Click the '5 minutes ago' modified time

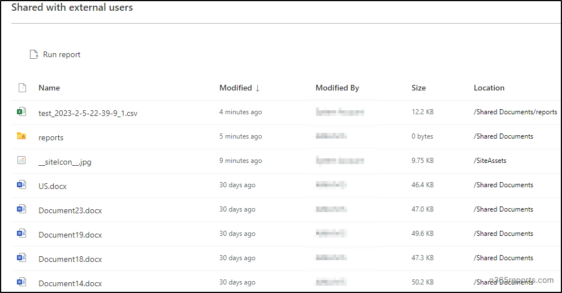pos(240,136)
